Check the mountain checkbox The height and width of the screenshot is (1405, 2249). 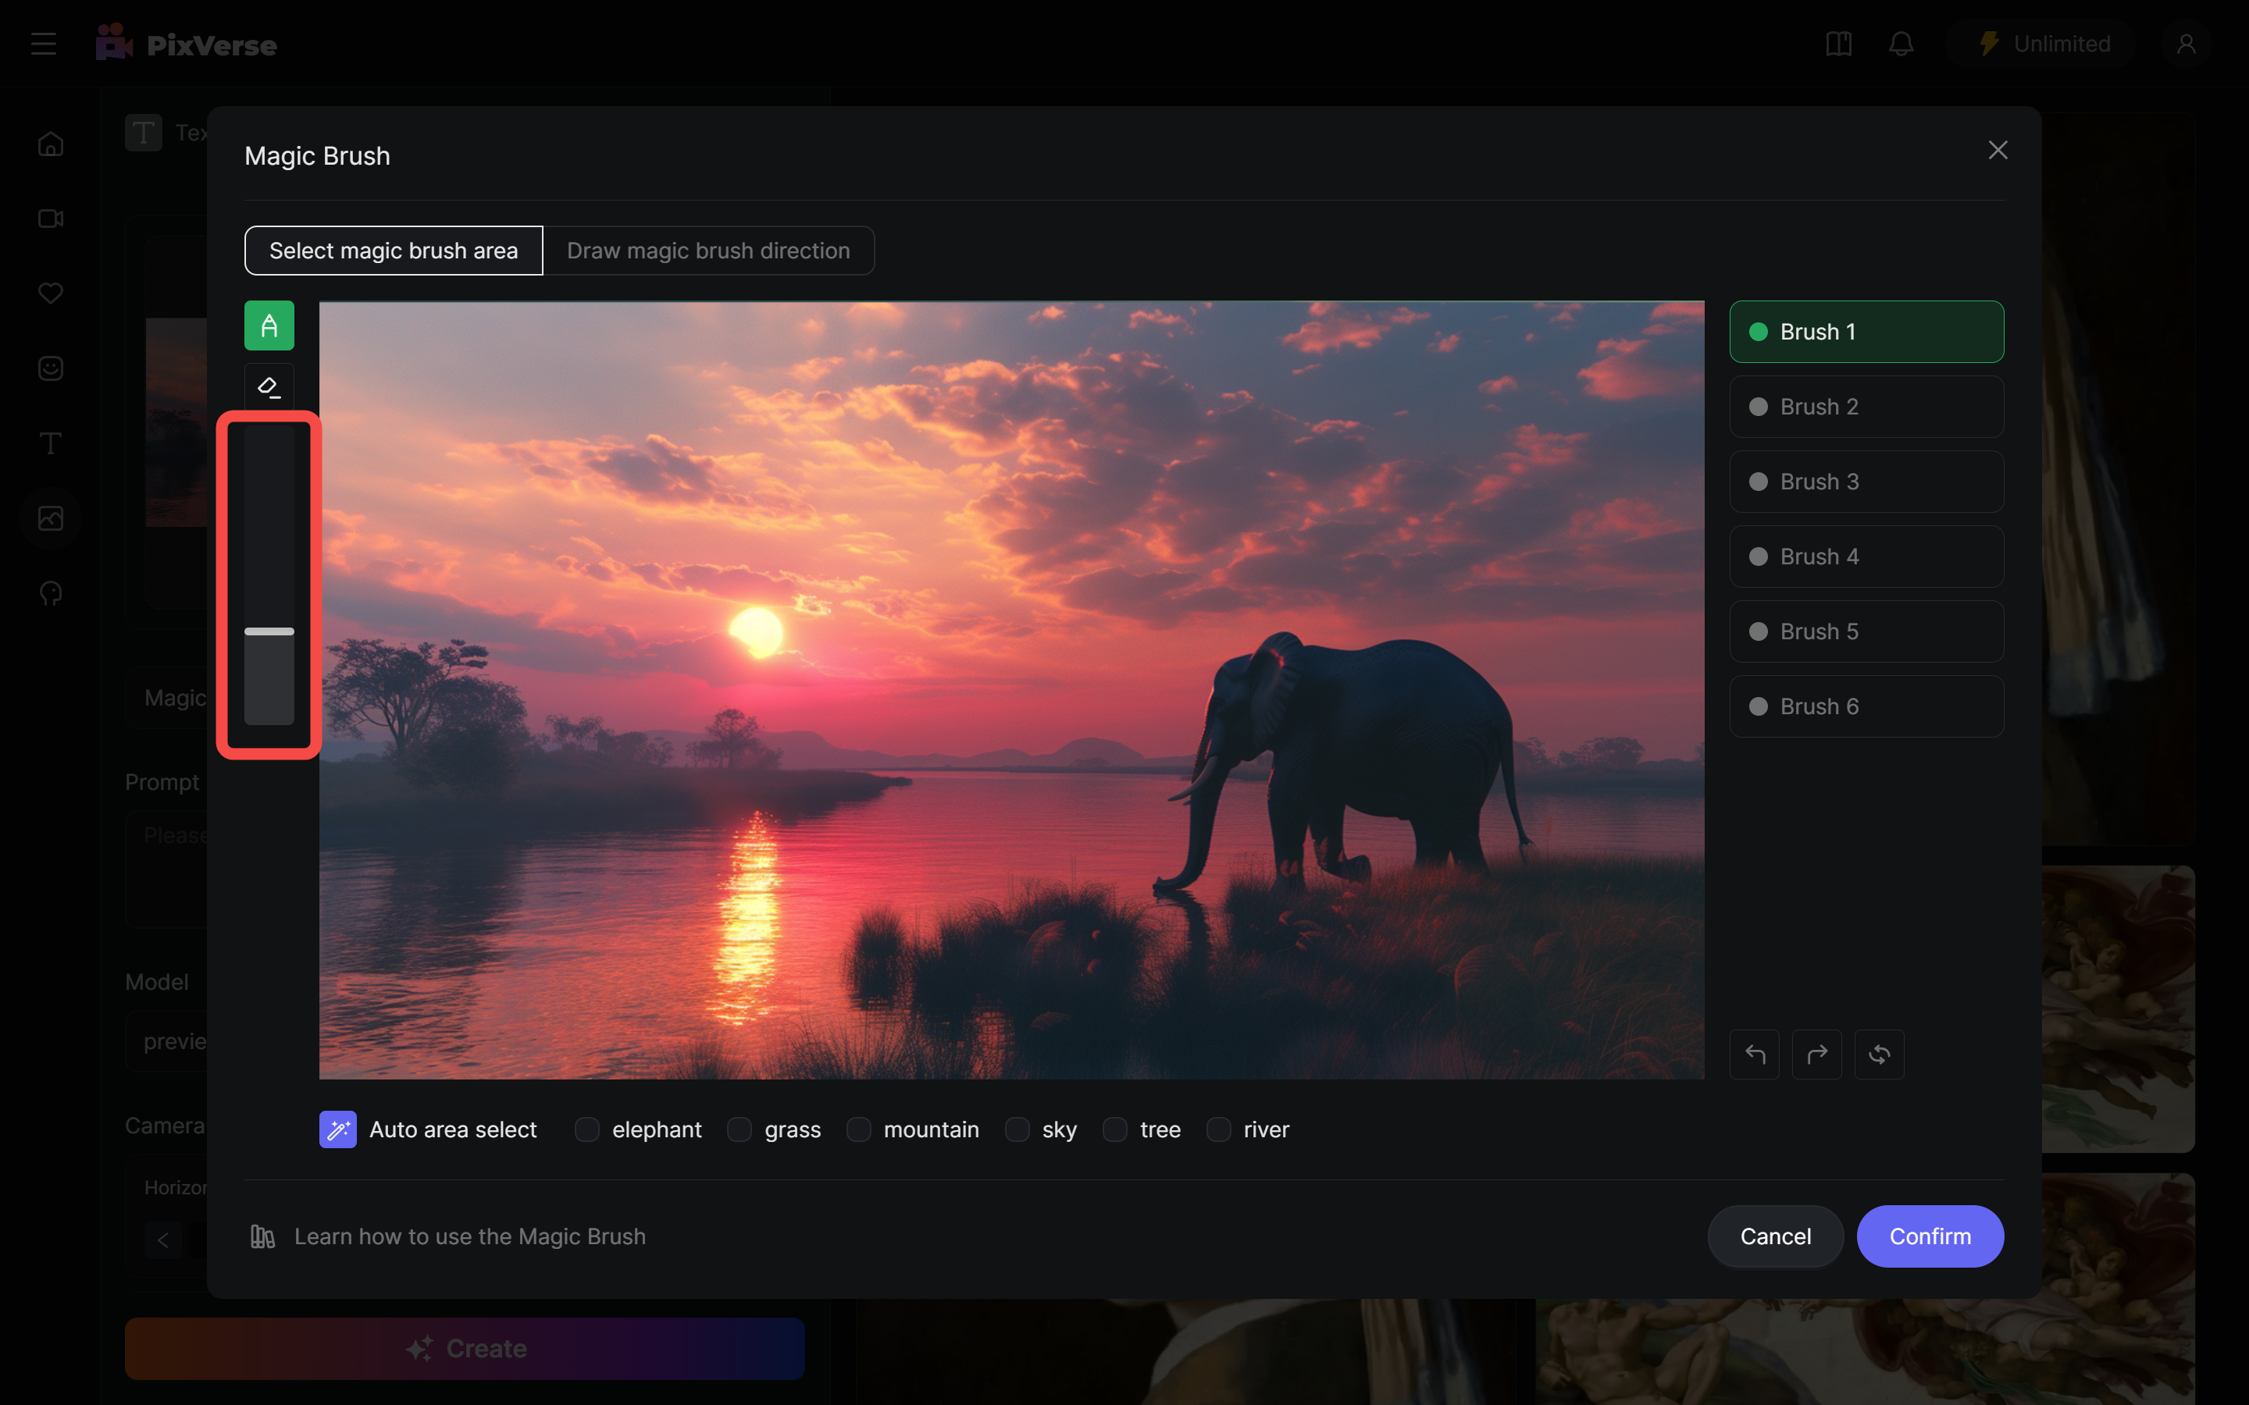coord(857,1129)
